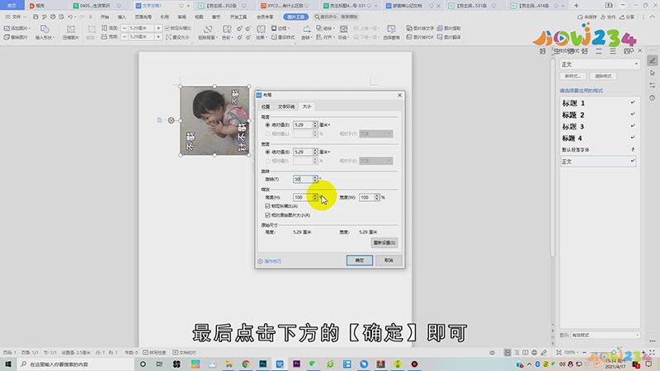The image size is (660, 371).
Task: Click the 重新设置 (Reset) button in the dialog
Action: [x=384, y=242]
